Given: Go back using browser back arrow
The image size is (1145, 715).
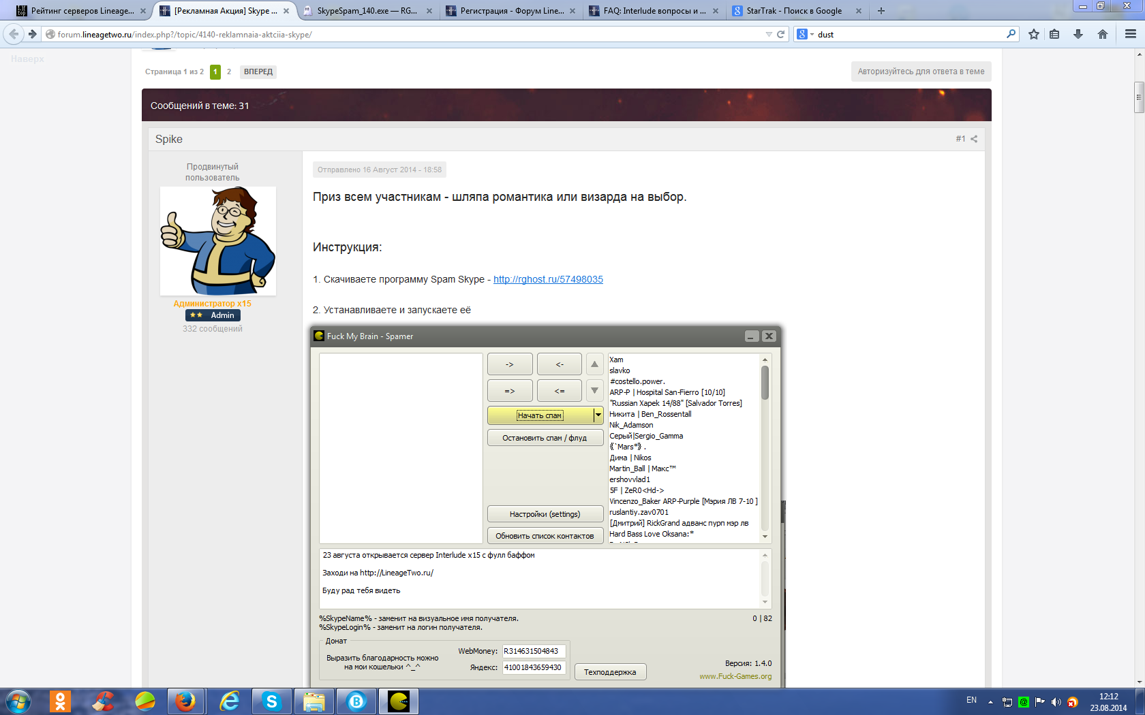Looking at the screenshot, I should click(x=14, y=34).
